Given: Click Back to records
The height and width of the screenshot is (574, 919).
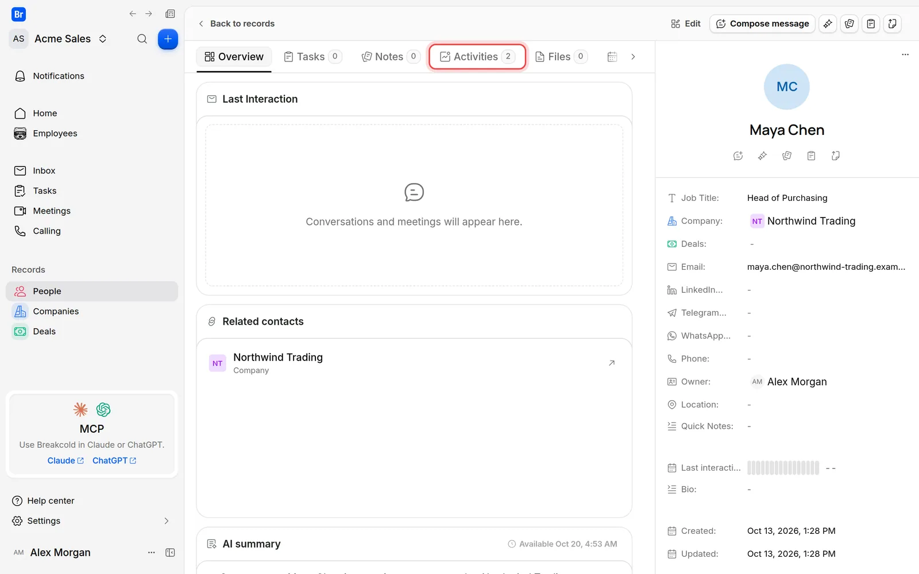Looking at the screenshot, I should (236, 24).
